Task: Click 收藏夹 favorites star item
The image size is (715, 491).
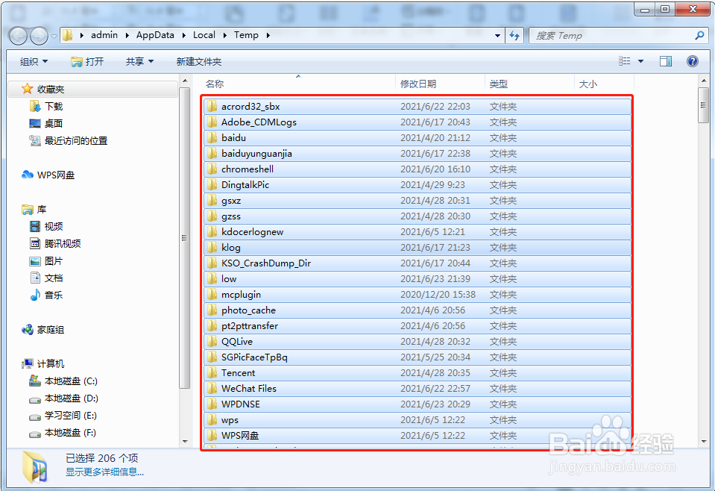Action: [x=43, y=89]
